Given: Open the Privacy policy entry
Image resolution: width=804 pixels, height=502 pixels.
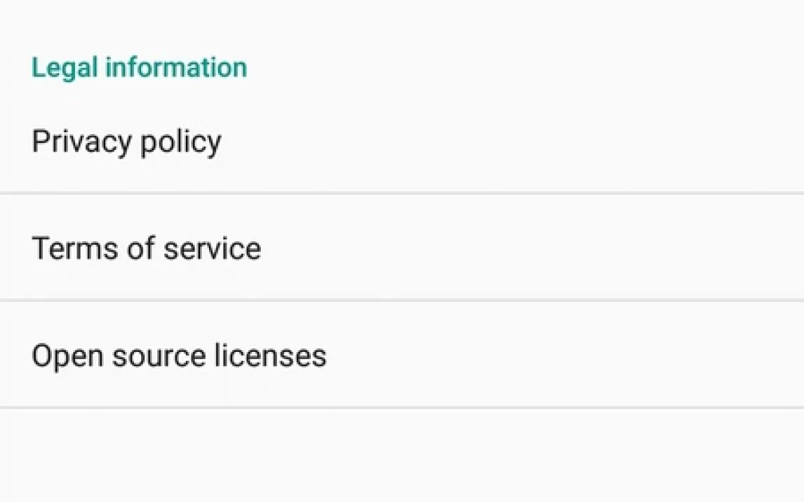Looking at the screenshot, I should click(x=127, y=142).
